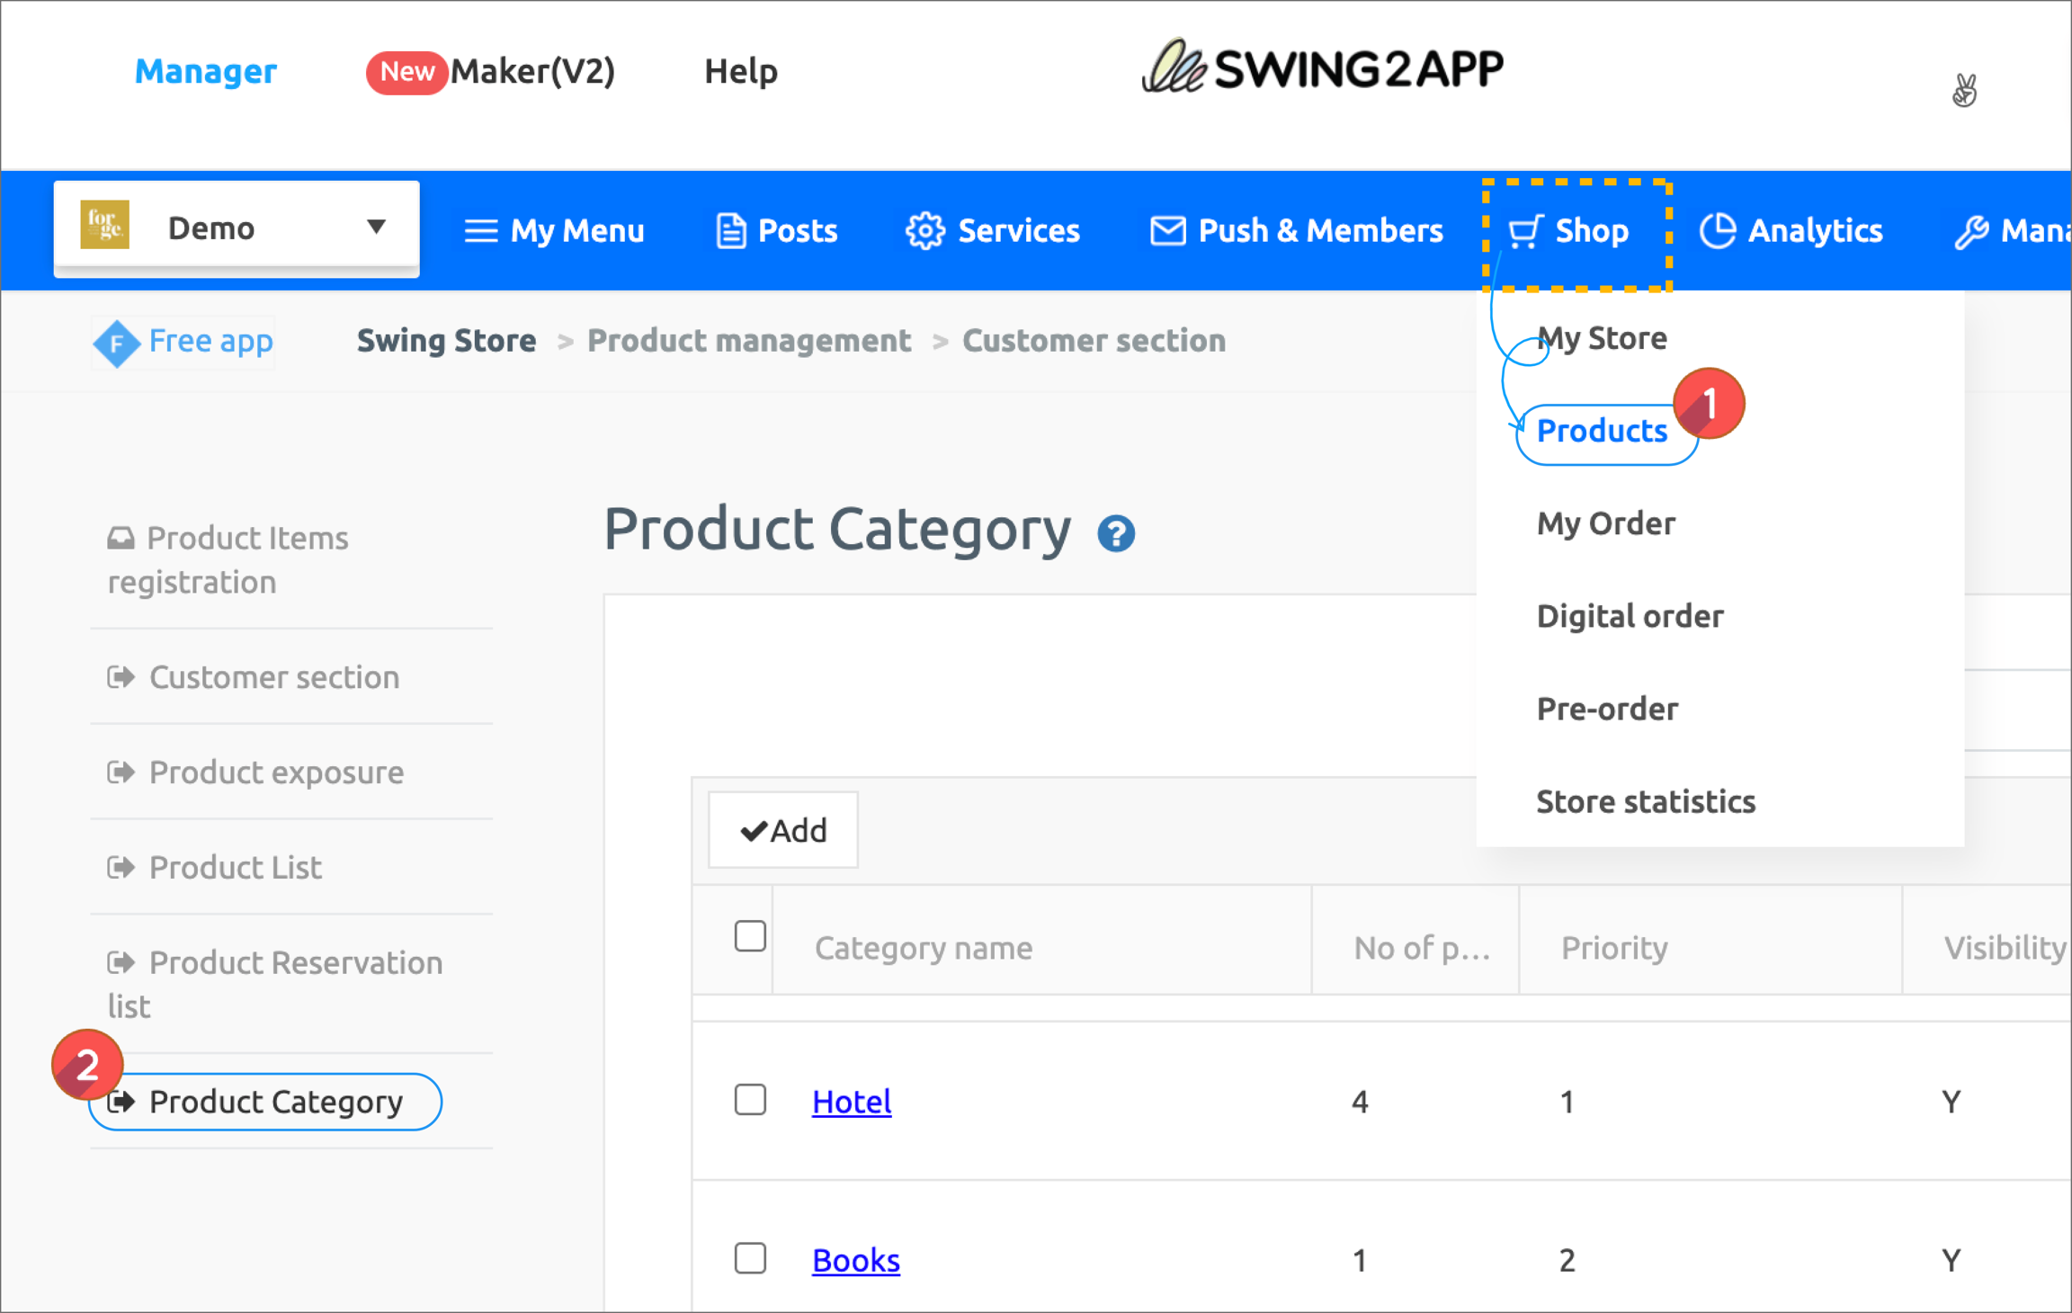Click the peace hand icon at top right

(1964, 90)
